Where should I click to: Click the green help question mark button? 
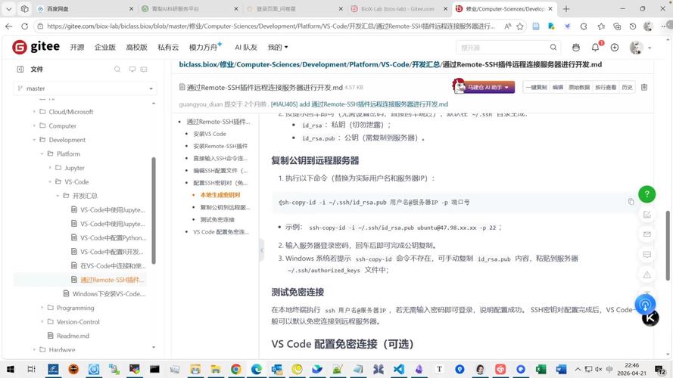[x=647, y=194]
